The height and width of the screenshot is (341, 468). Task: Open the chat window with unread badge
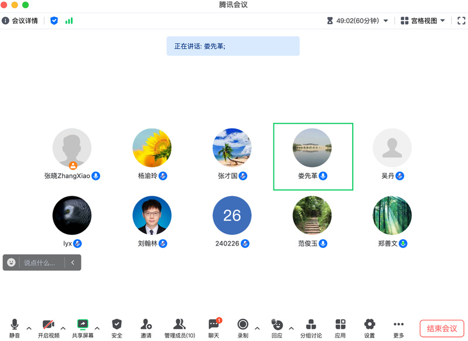point(214,324)
